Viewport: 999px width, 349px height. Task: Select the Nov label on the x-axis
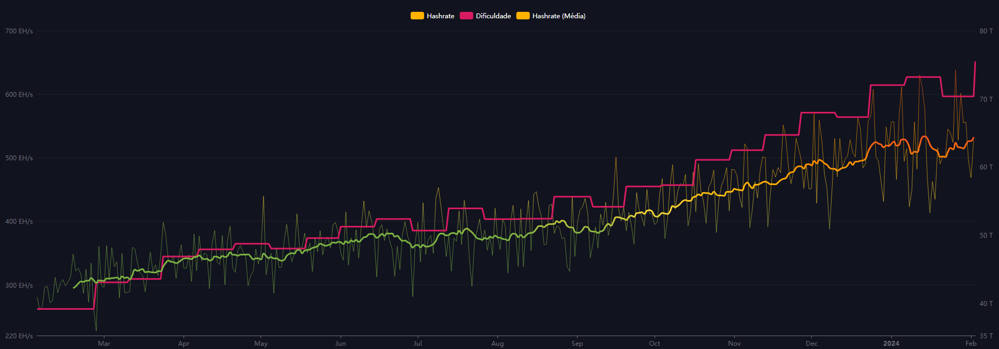[734, 344]
